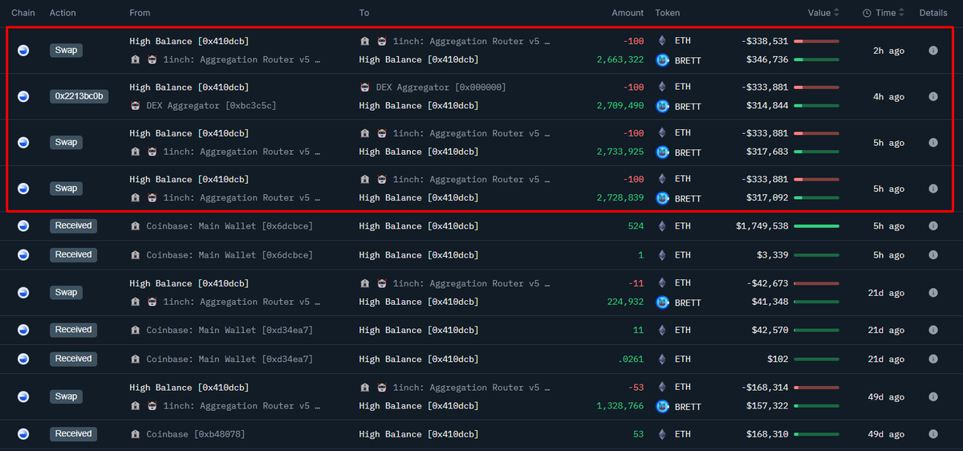Viewport: 963px width, 451px height.
Task: Click the Chain column header
Action: pyautogui.click(x=23, y=13)
